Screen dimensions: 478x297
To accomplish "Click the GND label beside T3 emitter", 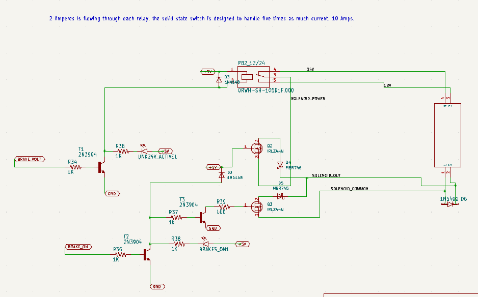I will 214,228.
